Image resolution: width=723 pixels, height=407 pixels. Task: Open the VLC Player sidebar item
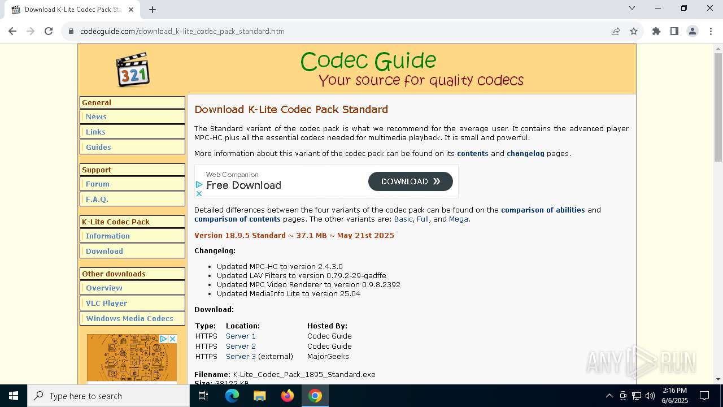pos(132,304)
